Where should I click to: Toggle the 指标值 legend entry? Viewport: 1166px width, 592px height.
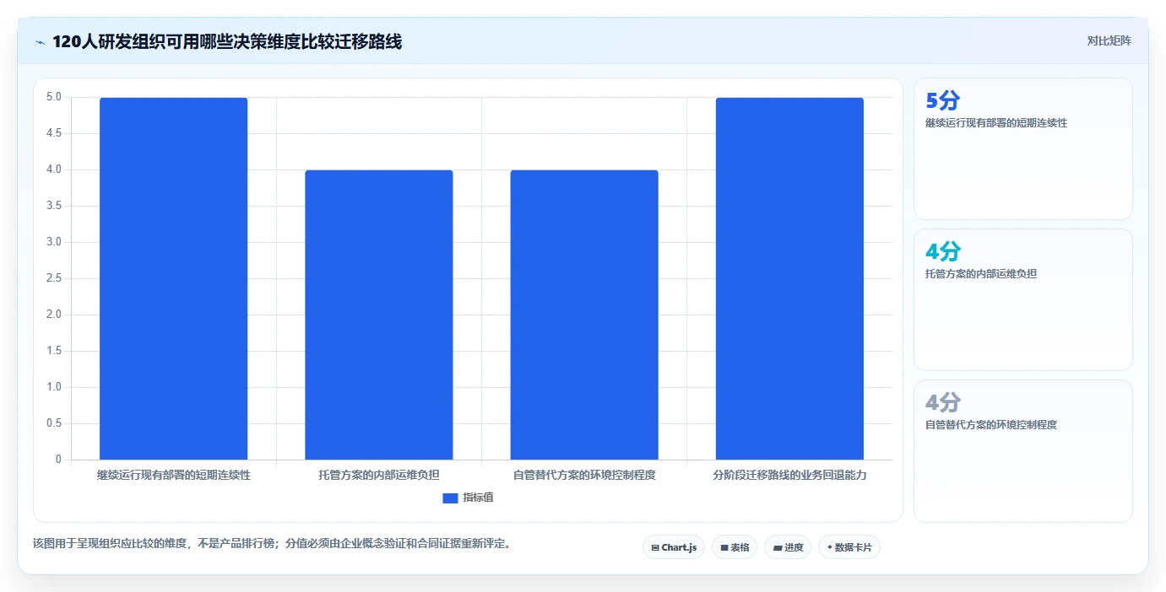coord(468,498)
